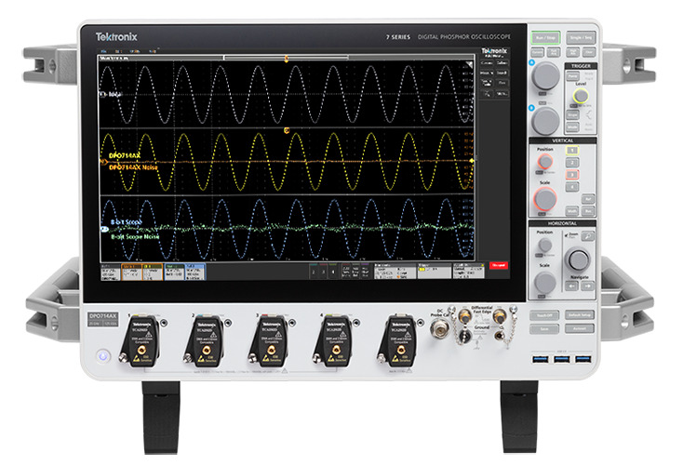Click the on-screen add channel 2 button
Image resolution: width=683 pixels, height=465 pixels.
(314, 272)
